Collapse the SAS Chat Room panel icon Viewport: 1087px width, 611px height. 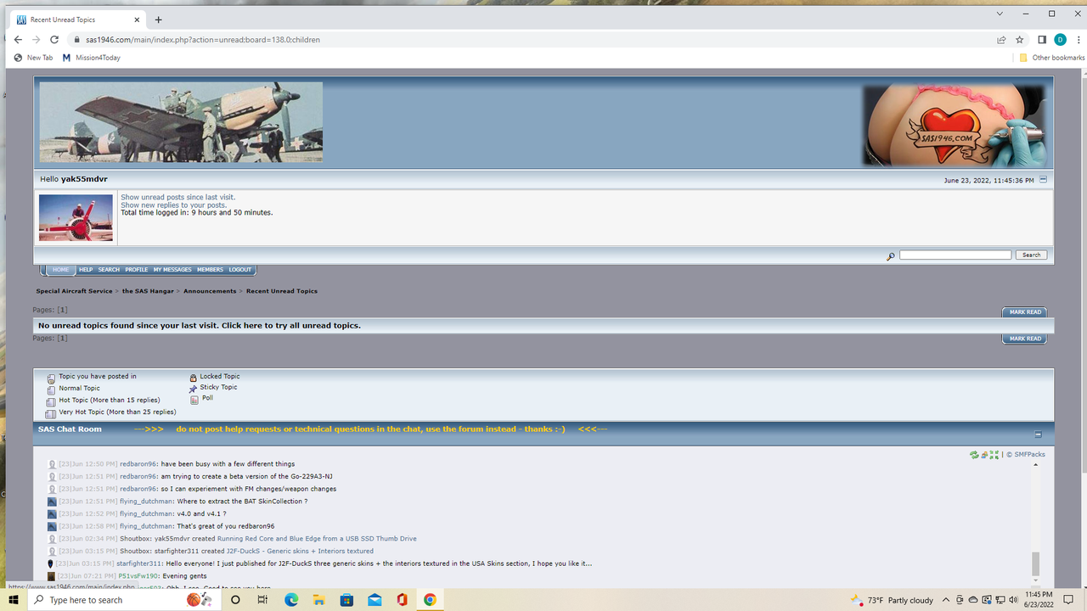(x=1038, y=434)
